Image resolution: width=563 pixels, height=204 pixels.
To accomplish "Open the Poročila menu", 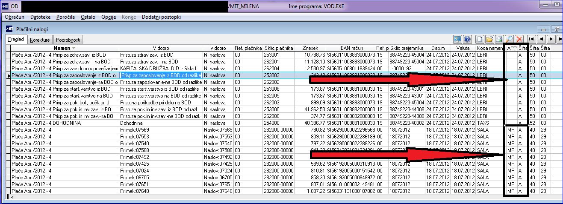I will 65,17.
